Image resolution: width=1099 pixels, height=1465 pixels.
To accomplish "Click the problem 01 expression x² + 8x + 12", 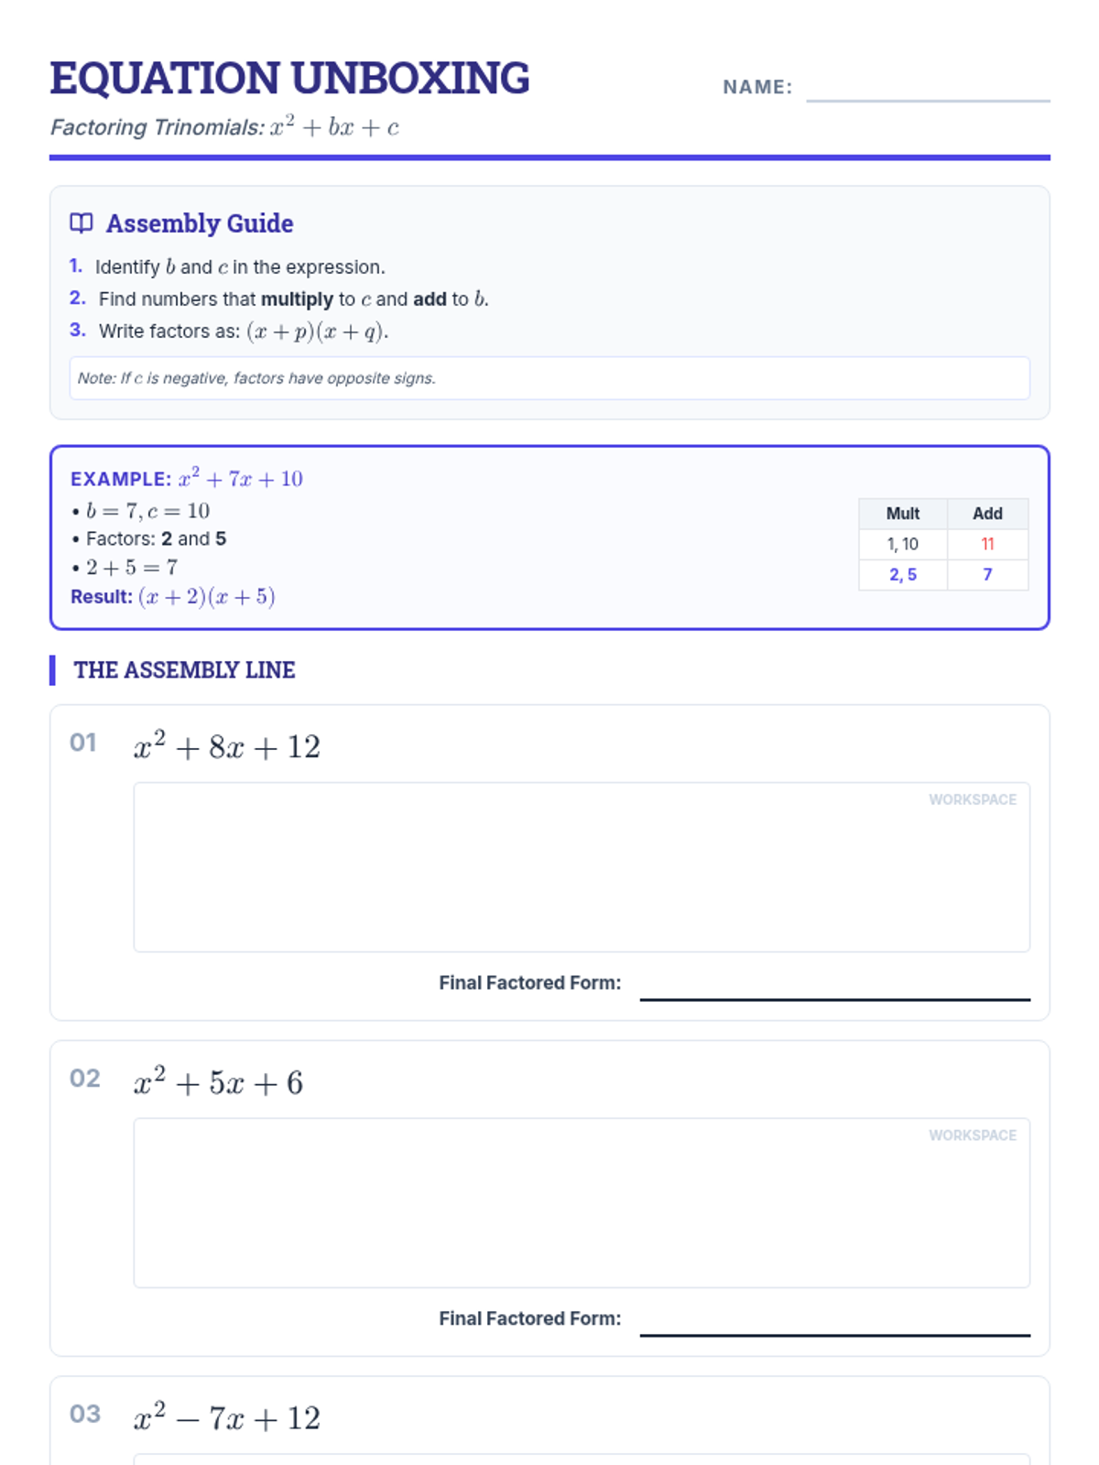I will [227, 747].
